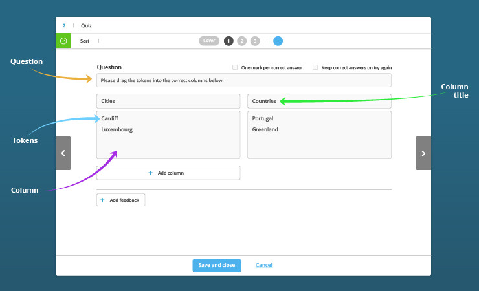Edit the Countries column title
Screen dimensions: 479x291
[319, 101]
